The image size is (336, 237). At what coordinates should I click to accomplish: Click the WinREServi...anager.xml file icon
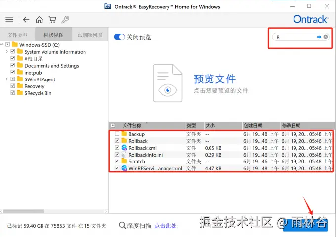point(124,168)
